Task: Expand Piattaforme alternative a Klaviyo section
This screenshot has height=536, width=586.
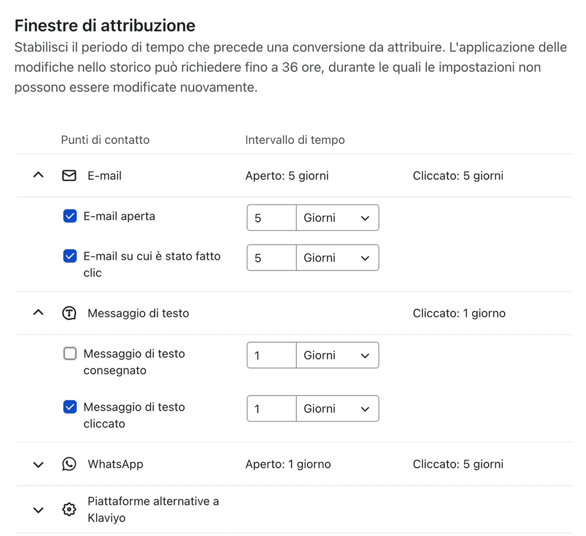Action: pyautogui.click(x=39, y=510)
